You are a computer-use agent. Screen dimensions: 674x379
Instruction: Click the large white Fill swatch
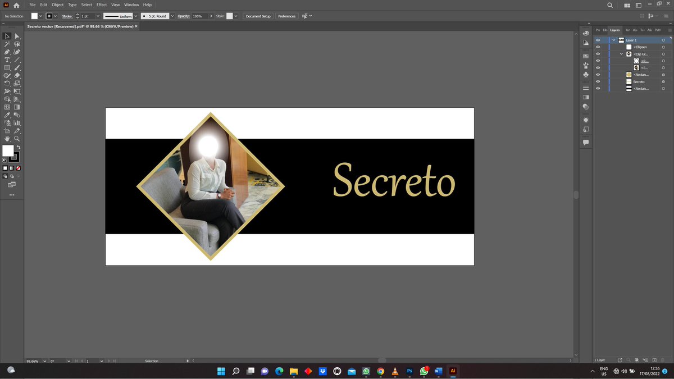pyautogui.click(x=8, y=150)
